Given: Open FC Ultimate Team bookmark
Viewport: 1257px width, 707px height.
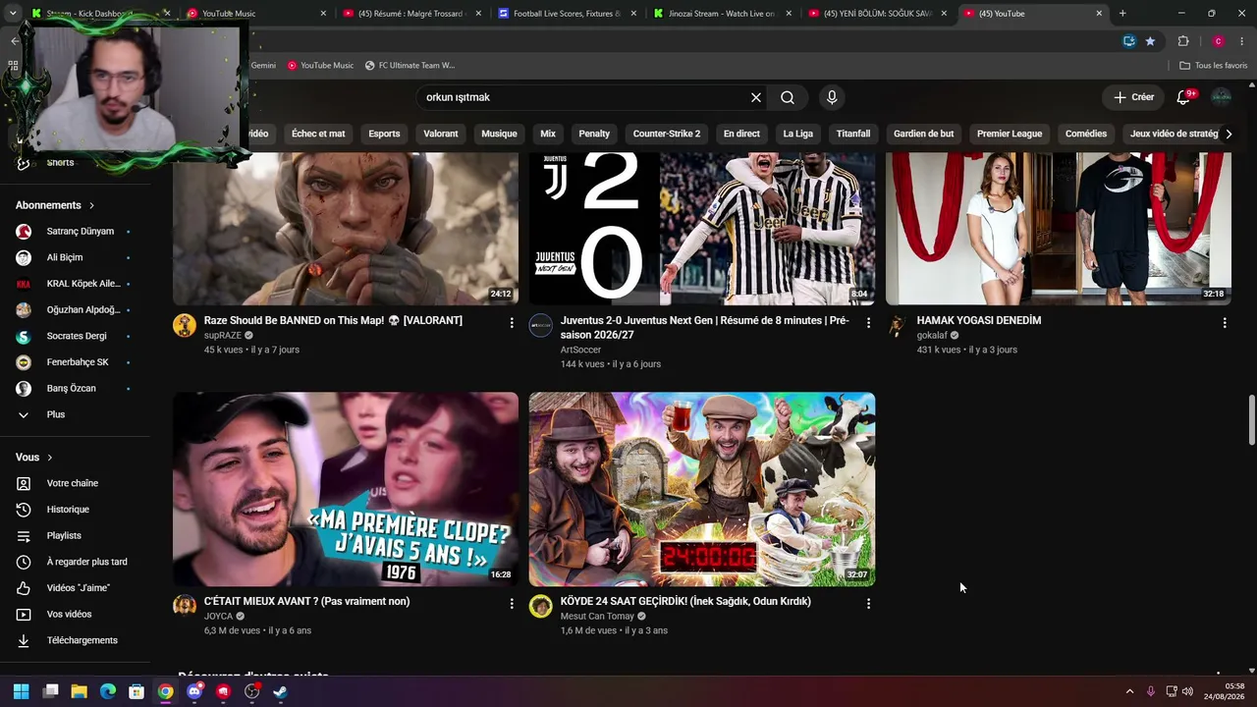Looking at the screenshot, I should [x=410, y=65].
